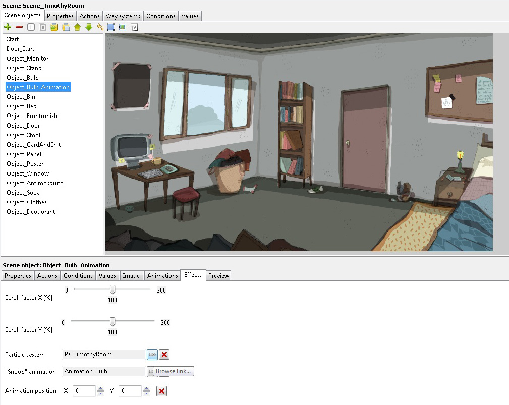Open the scene Properties tab
509x405 pixels.
click(60, 16)
